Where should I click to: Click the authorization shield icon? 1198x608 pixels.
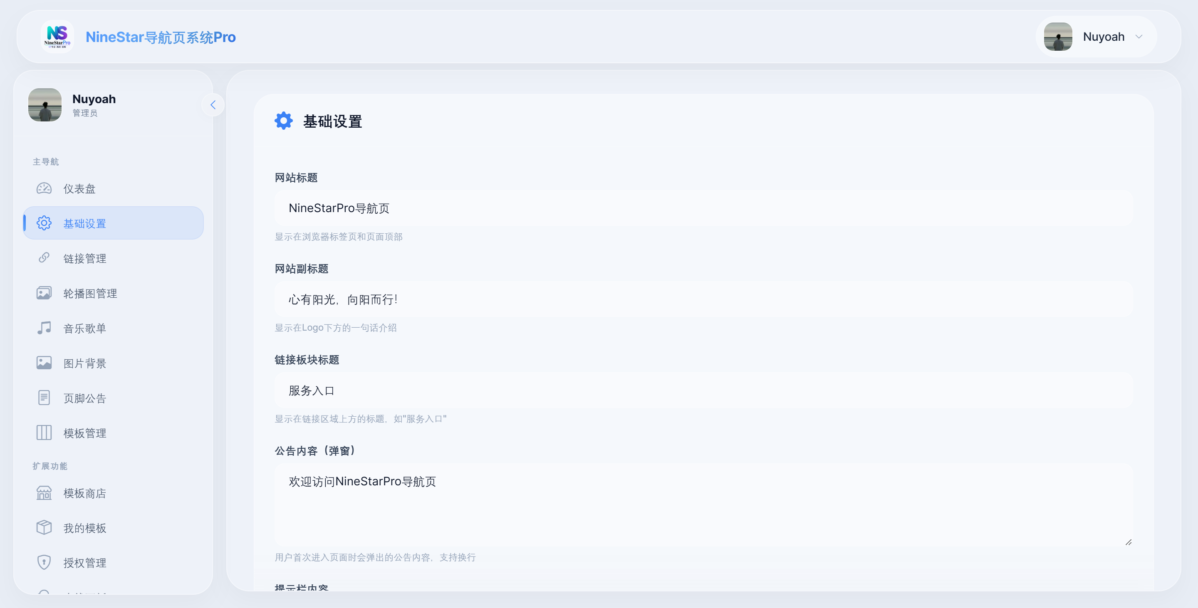[x=44, y=562]
